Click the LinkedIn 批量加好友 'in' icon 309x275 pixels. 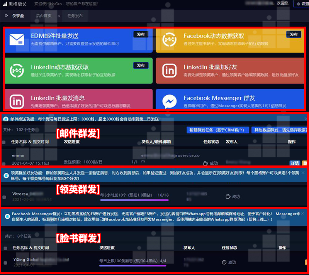pyautogui.click(x=170, y=70)
